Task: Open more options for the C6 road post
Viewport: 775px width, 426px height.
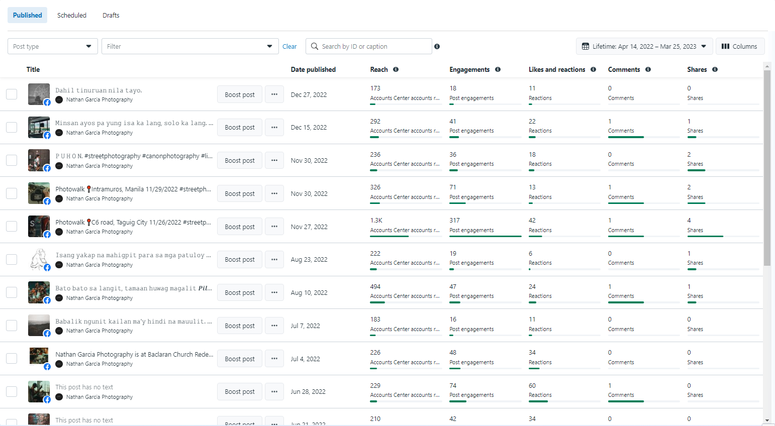Action: point(274,227)
